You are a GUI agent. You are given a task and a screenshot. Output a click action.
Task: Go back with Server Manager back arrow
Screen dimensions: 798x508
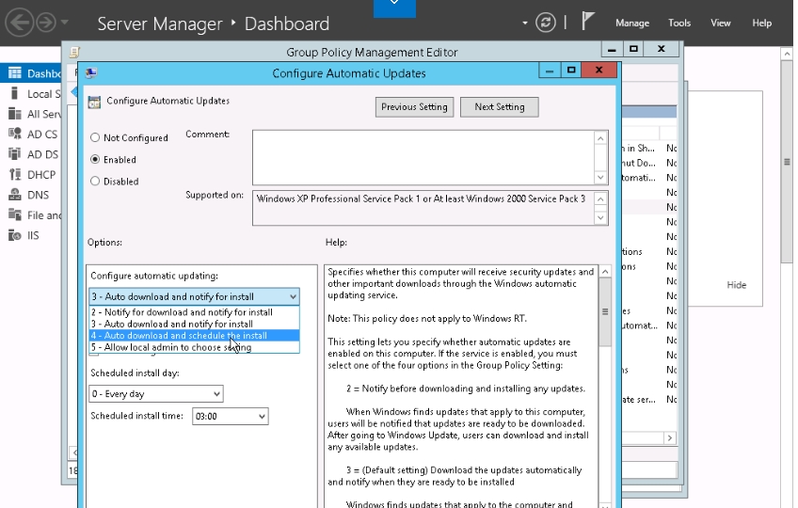click(x=19, y=23)
